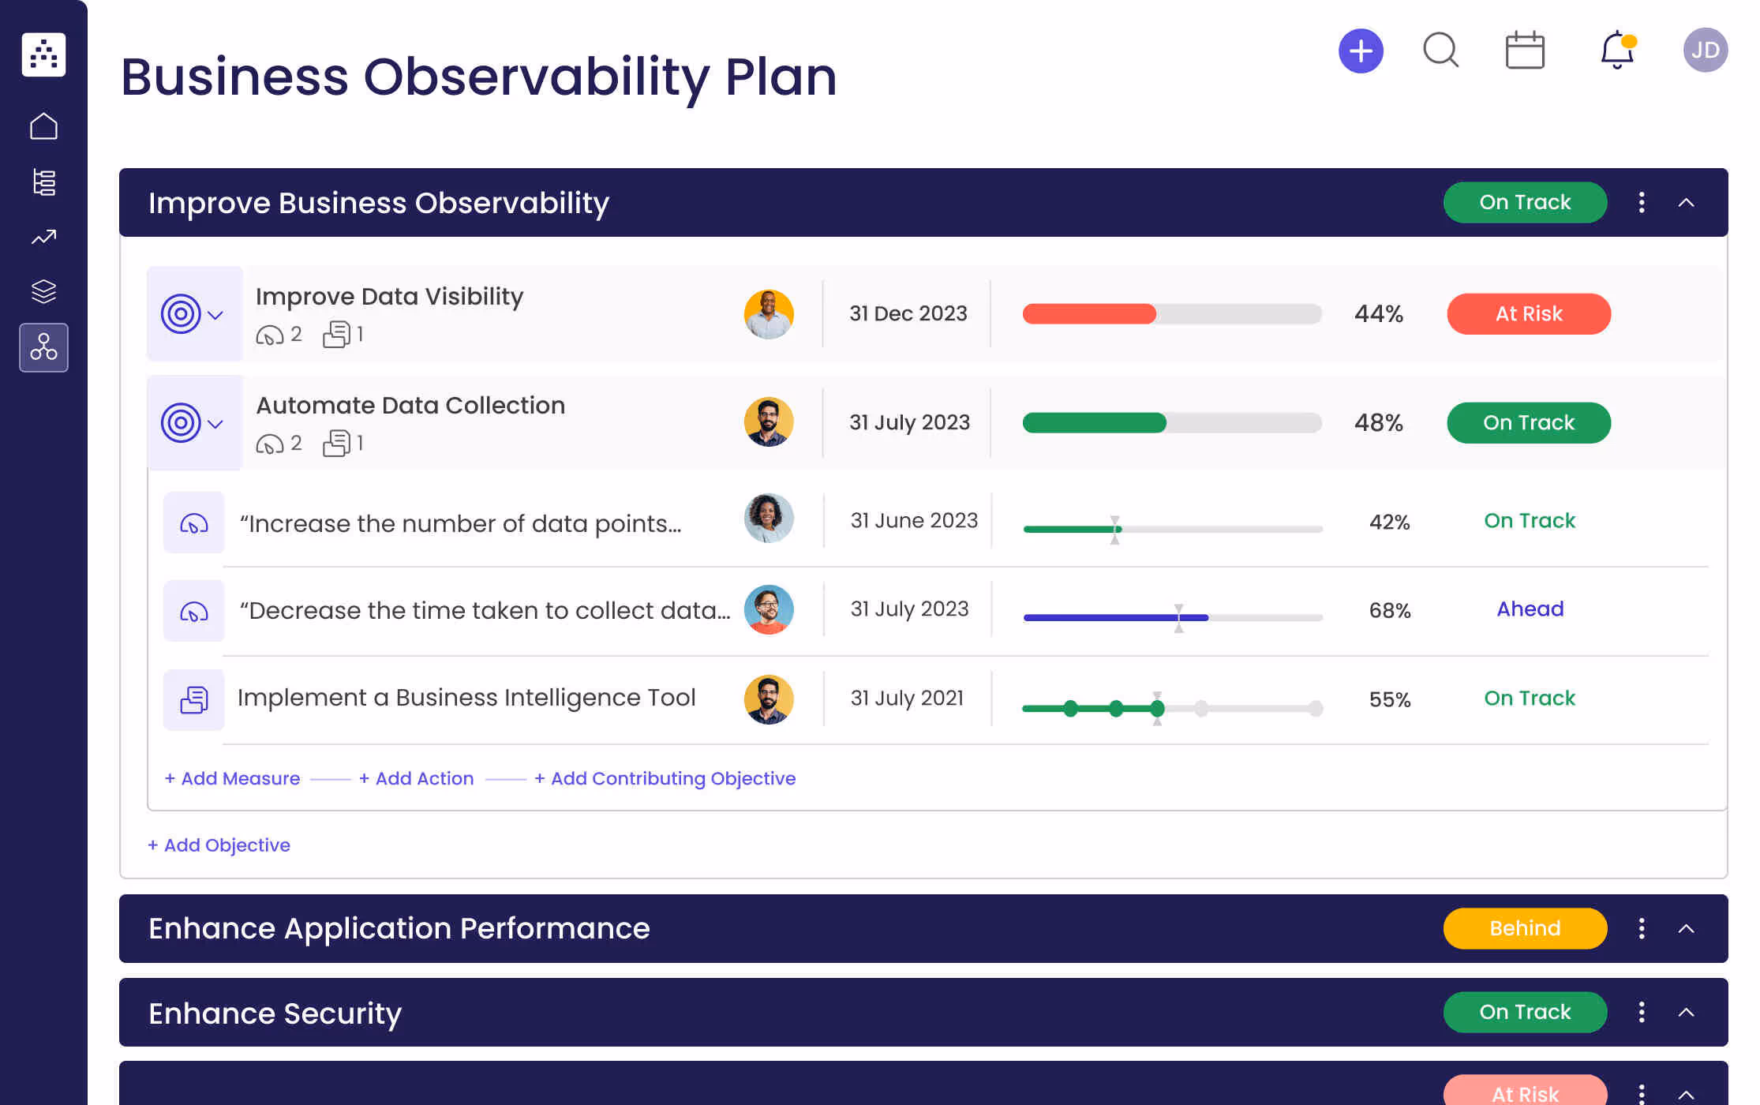
Task: Open the Improve Business Observability three-dot menu
Action: click(1642, 203)
